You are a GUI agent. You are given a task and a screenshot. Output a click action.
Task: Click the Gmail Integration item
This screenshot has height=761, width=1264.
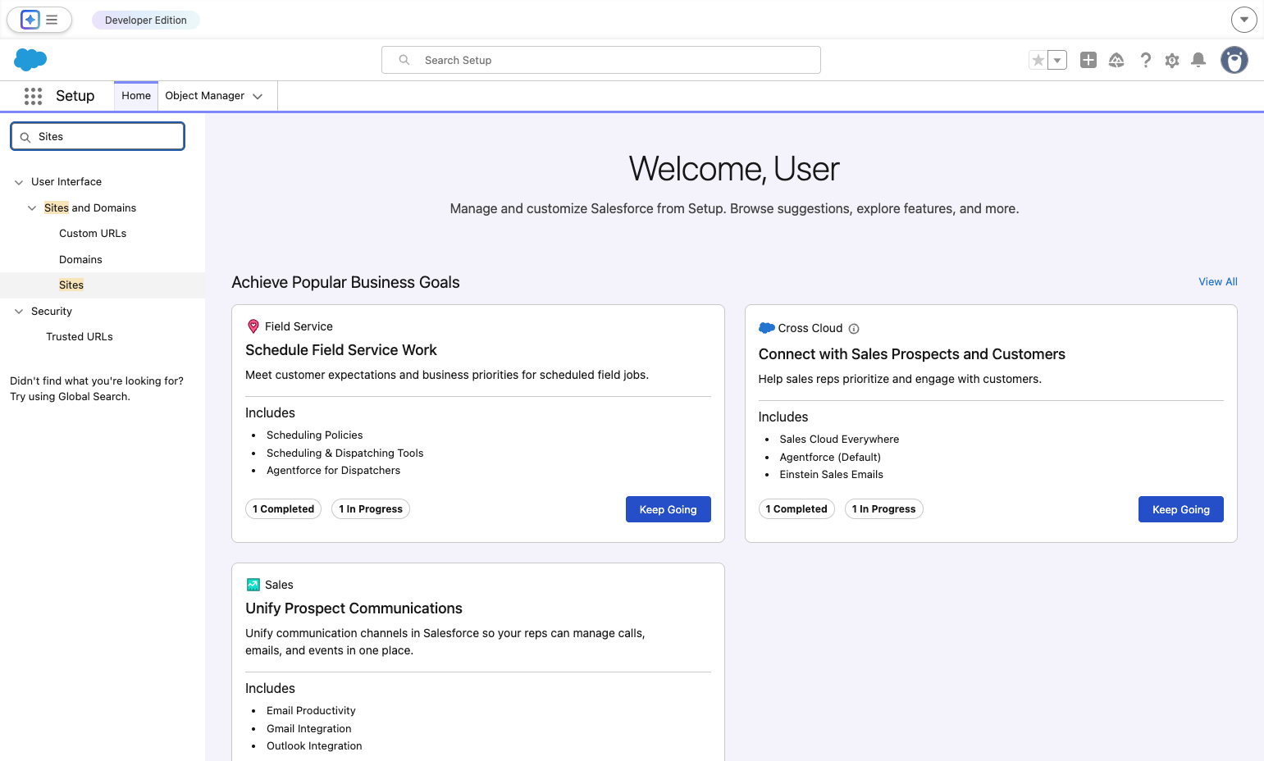coord(308,729)
